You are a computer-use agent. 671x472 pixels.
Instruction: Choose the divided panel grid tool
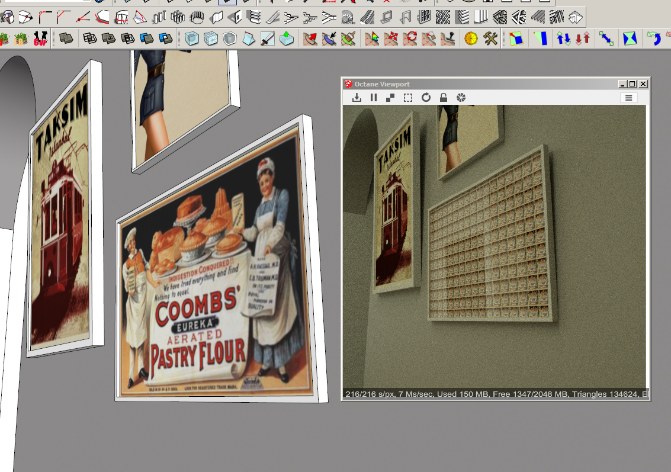(424, 17)
